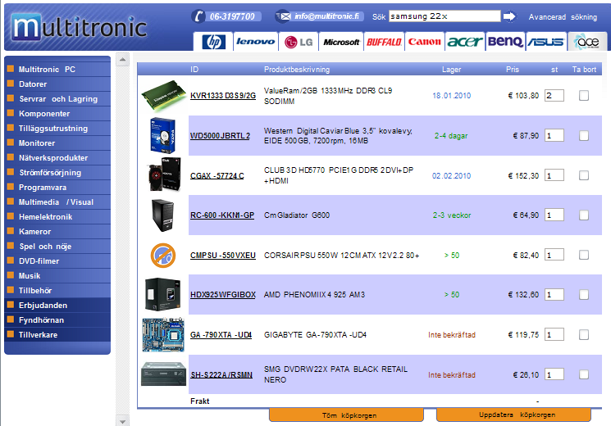This screenshot has width=611, height=426.
Task: Open Datorer category
Action: (57, 84)
